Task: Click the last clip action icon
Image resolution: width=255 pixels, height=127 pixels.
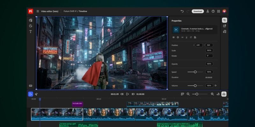Action: coord(195,37)
